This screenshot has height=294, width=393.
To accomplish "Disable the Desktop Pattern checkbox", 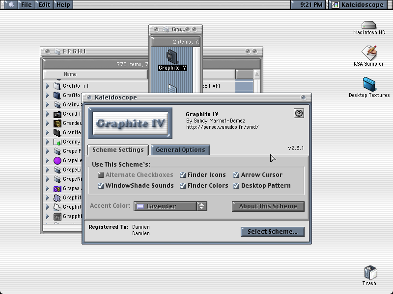I will pyautogui.click(x=236, y=186).
